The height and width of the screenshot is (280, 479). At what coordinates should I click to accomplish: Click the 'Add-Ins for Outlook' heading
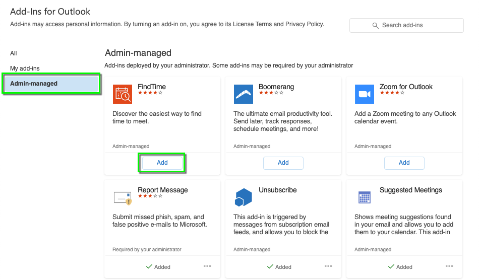point(50,12)
